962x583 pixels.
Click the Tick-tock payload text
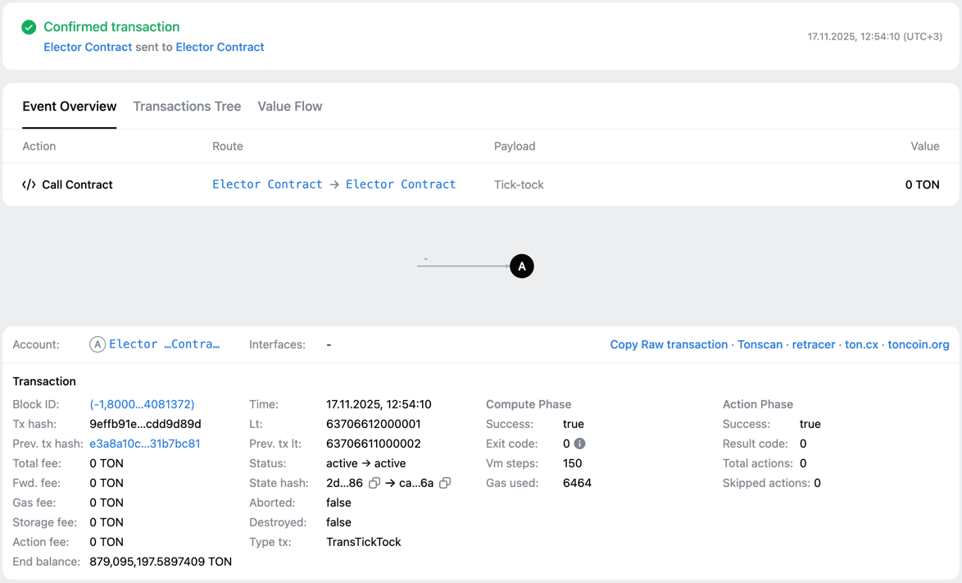click(519, 184)
